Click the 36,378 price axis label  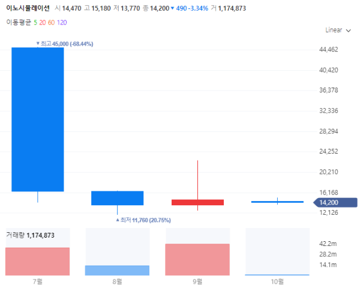(x=329, y=90)
